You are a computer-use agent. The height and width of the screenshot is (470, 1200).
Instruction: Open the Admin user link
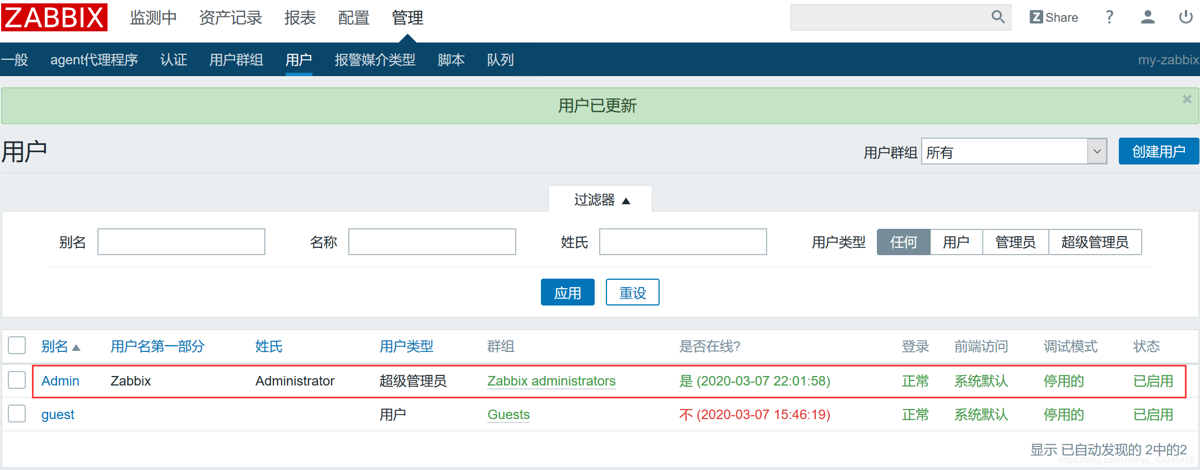60,381
